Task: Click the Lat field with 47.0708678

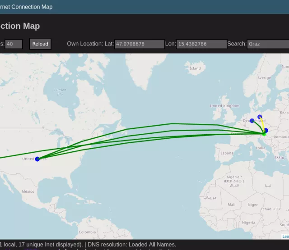Action: point(140,44)
